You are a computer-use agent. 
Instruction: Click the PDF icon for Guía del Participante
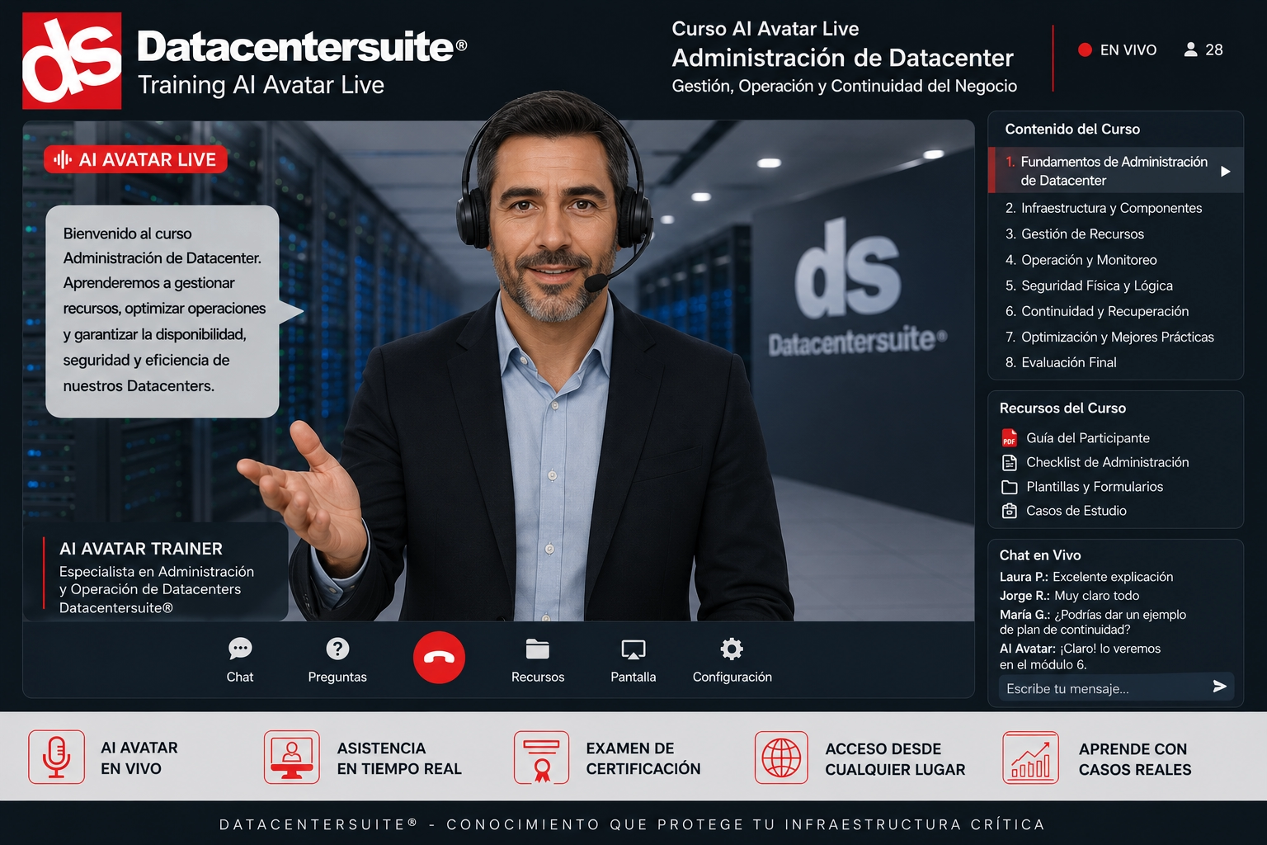tap(1009, 437)
